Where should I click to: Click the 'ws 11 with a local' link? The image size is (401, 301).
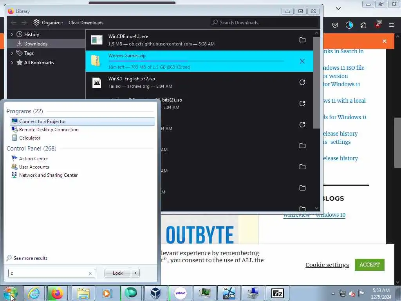click(345, 101)
